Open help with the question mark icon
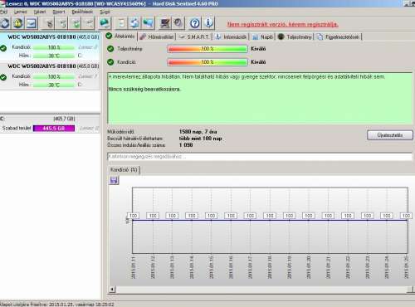 pyautogui.click(x=195, y=23)
